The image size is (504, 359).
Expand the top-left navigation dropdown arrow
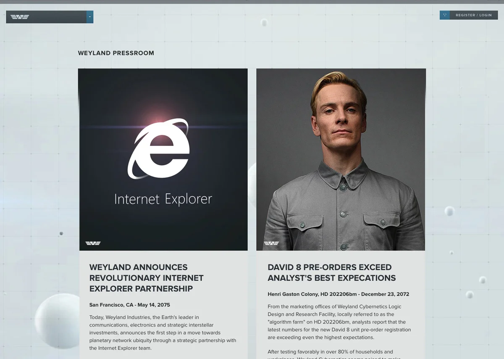[90, 17]
